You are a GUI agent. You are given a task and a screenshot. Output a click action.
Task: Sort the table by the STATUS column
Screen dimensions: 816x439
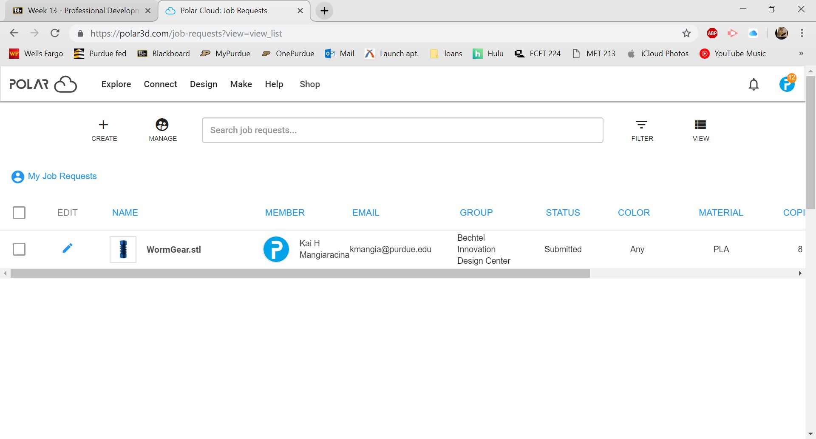point(562,213)
